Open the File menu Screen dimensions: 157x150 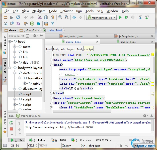click(7, 11)
